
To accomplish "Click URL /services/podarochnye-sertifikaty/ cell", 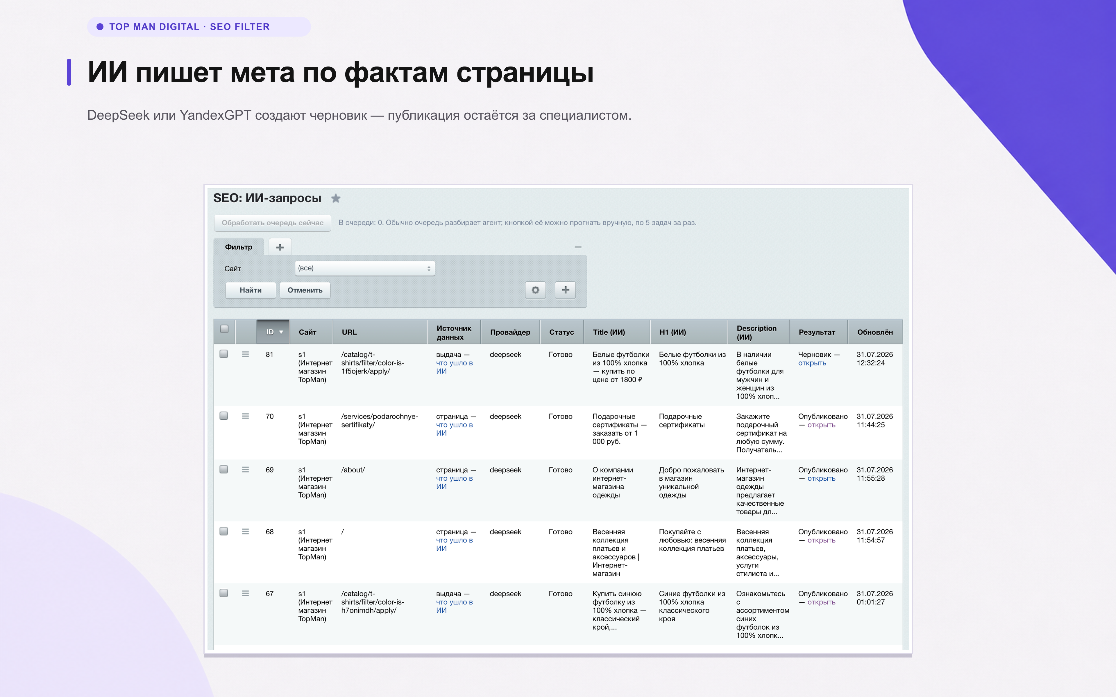I will click(x=380, y=421).
